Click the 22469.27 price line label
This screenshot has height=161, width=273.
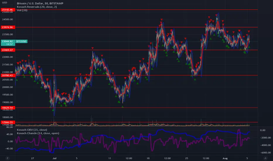(8, 50)
